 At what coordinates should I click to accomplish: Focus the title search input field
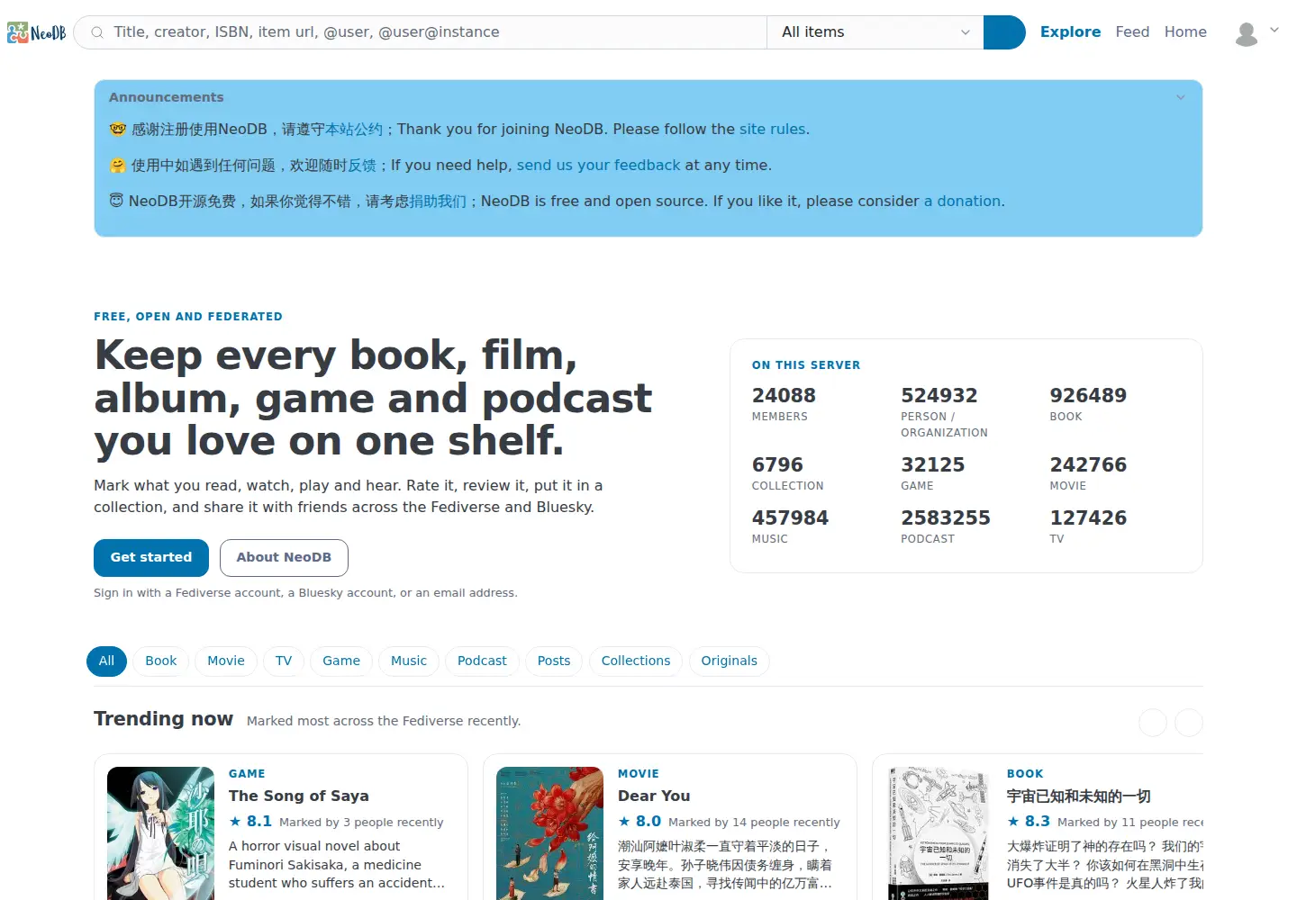click(421, 32)
